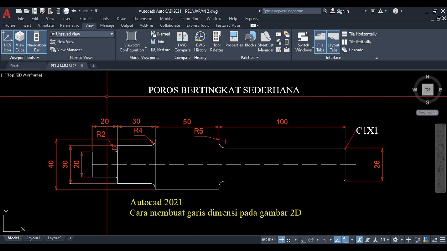Toggle drawing grid display in status bar
Viewport: 447px width, 251px height.
(x=281, y=240)
